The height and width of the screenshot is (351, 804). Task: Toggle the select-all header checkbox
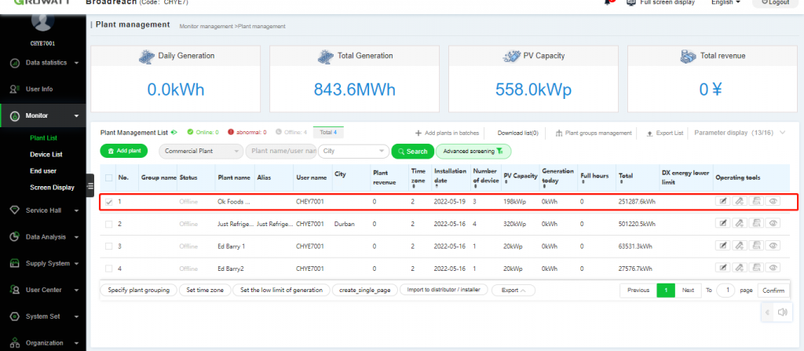108,177
